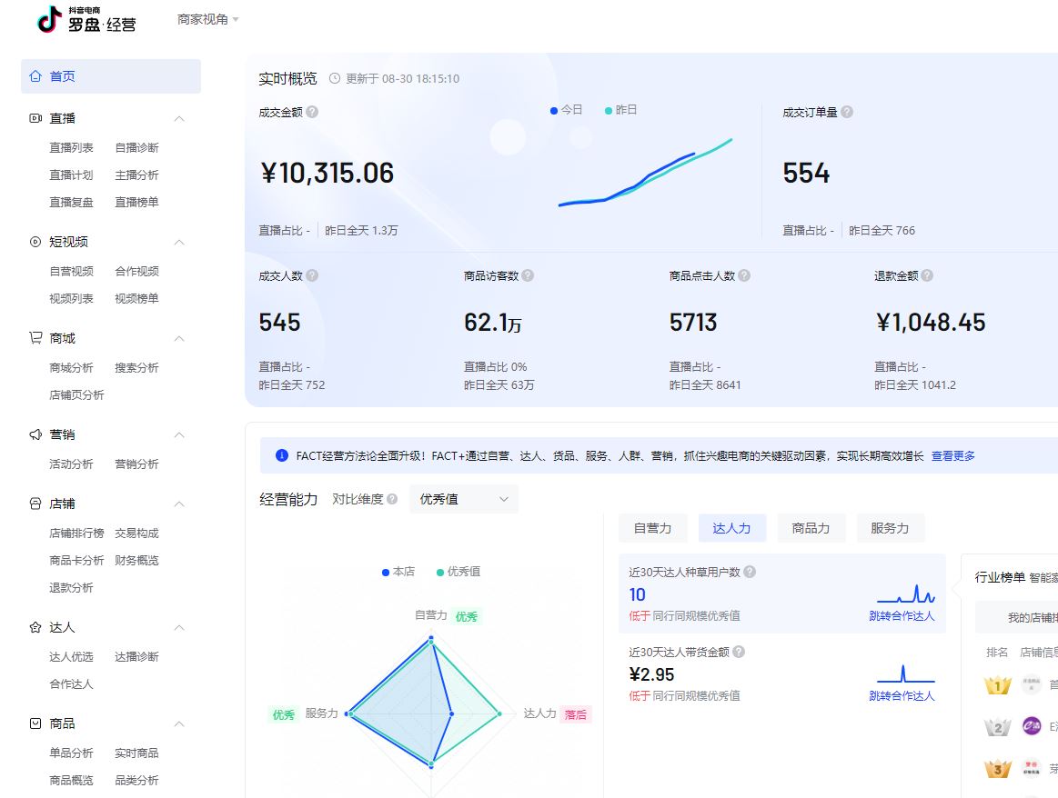Click the 直播 live camera icon
The height and width of the screenshot is (798, 1058).
point(35,118)
